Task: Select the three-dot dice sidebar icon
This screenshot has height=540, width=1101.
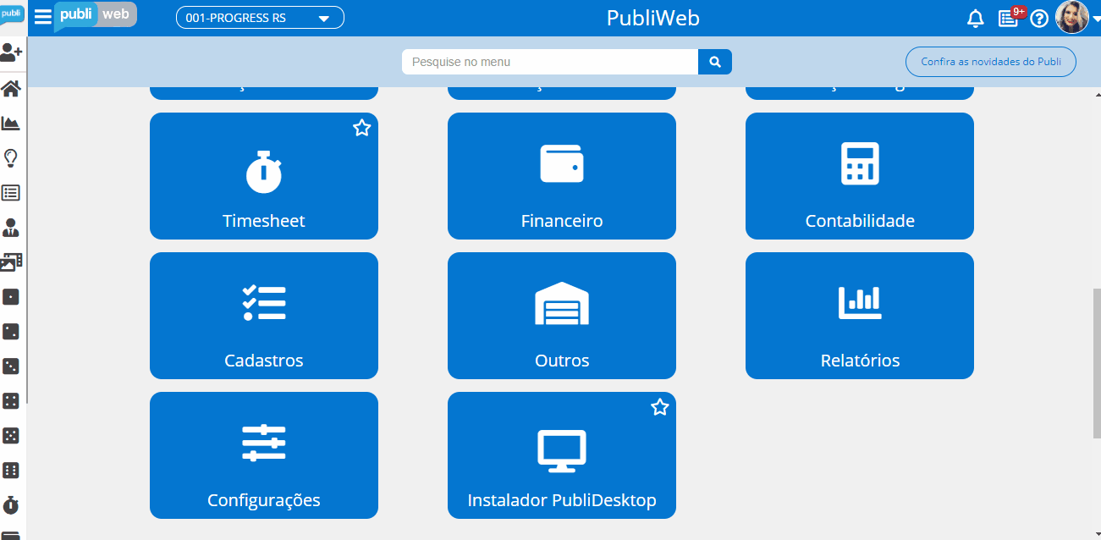Action: click(11, 366)
